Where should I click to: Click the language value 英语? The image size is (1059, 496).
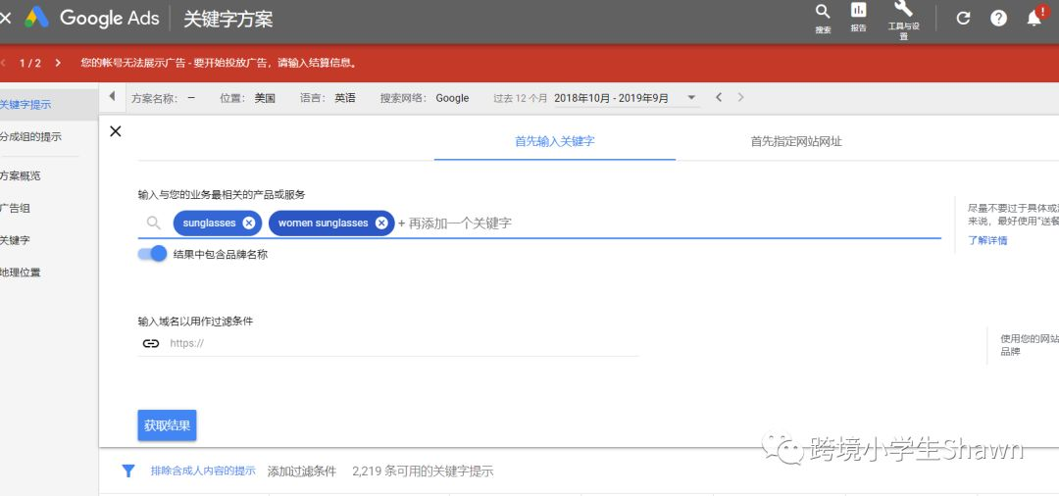click(344, 98)
